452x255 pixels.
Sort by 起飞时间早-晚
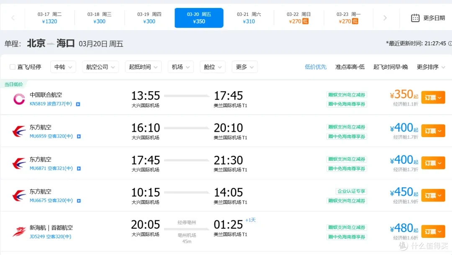(x=390, y=67)
